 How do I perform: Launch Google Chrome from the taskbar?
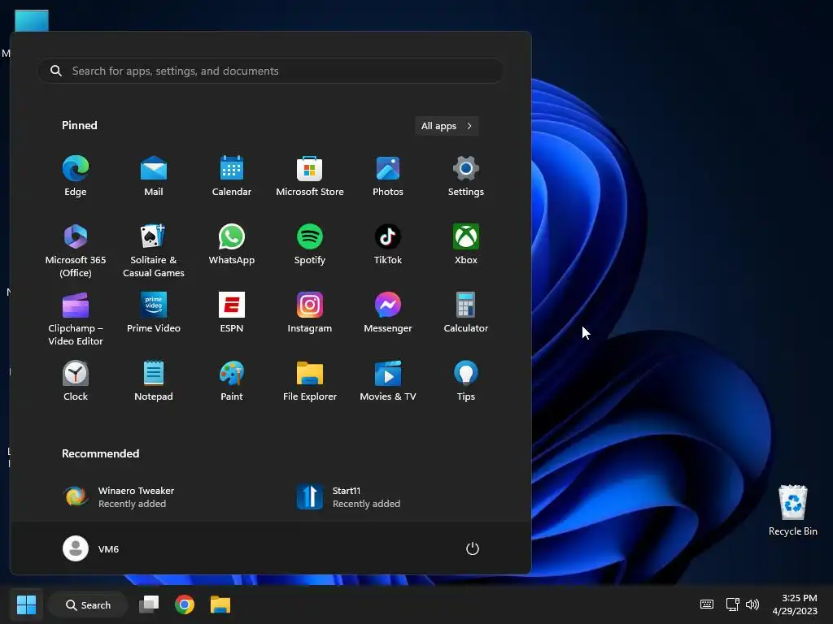pyautogui.click(x=185, y=604)
